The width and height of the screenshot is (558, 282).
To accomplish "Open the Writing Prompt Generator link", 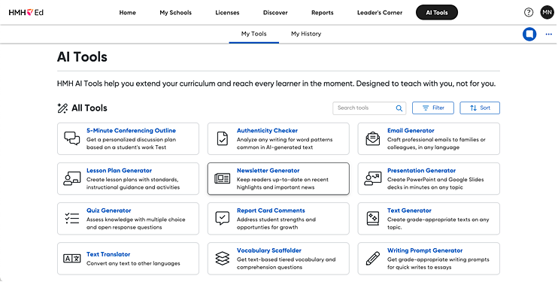I will click(x=425, y=250).
